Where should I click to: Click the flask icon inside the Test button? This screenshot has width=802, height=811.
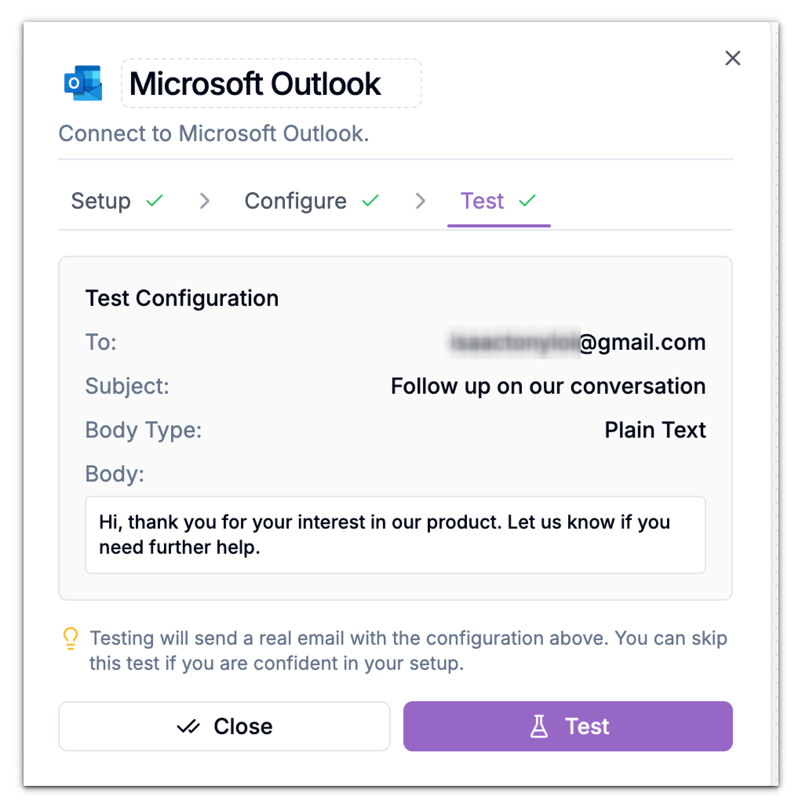540,726
